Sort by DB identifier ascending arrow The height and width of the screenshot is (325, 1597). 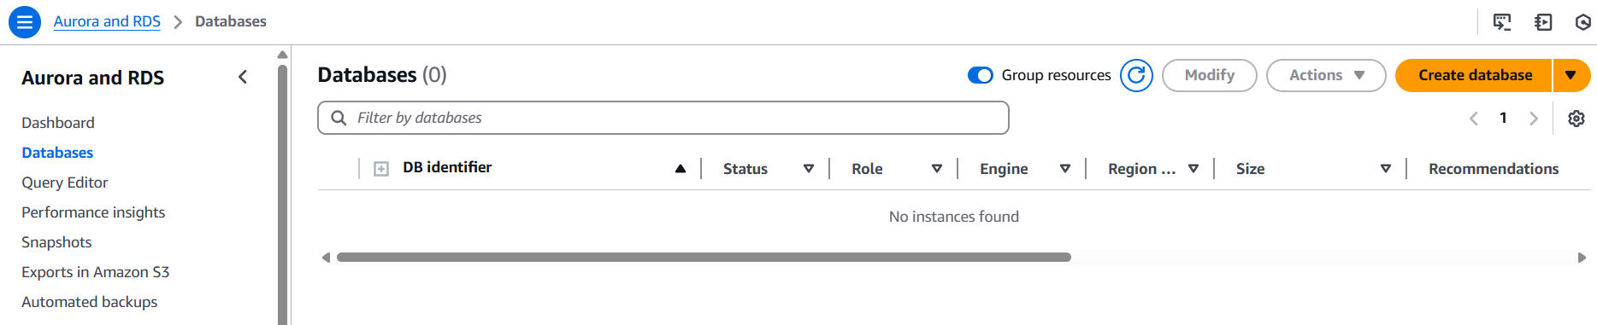[x=681, y=169]
